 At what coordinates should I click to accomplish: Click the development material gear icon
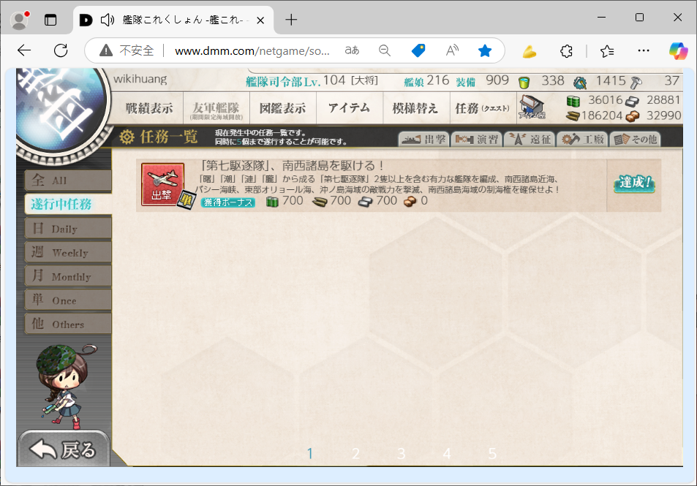(580, 83)
